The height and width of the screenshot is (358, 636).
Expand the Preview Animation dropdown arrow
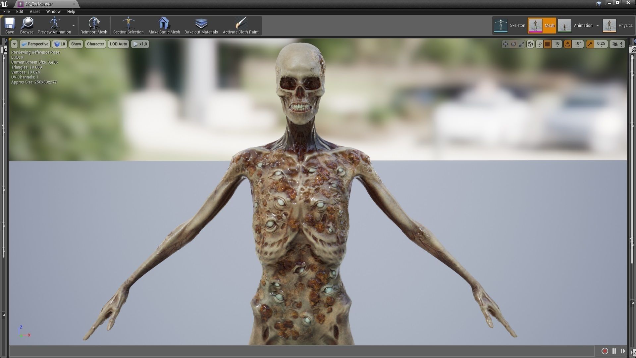coord(74,26)
